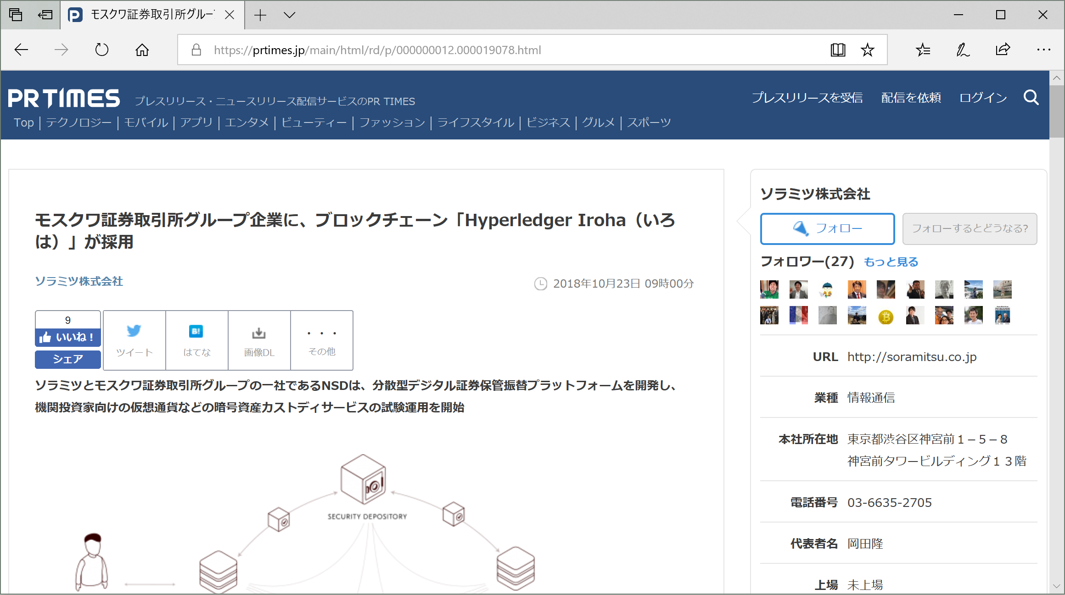Click the Bitcoin follower avatar icon
This screenshot has width=1065, height=595.
(x=886, y=315)
